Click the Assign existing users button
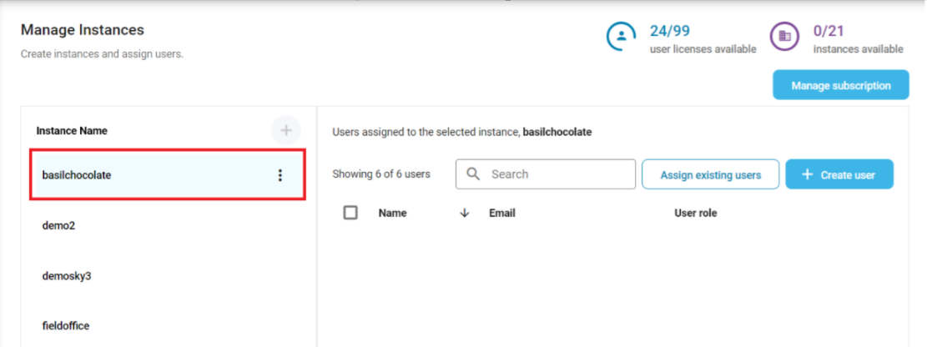This screenshot has height=347, width=927. [710, 175]
